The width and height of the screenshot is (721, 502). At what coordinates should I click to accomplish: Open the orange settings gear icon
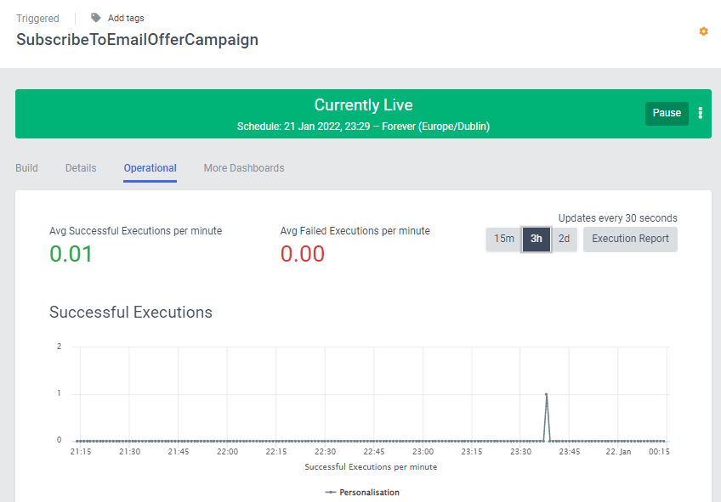pos(703,31)
